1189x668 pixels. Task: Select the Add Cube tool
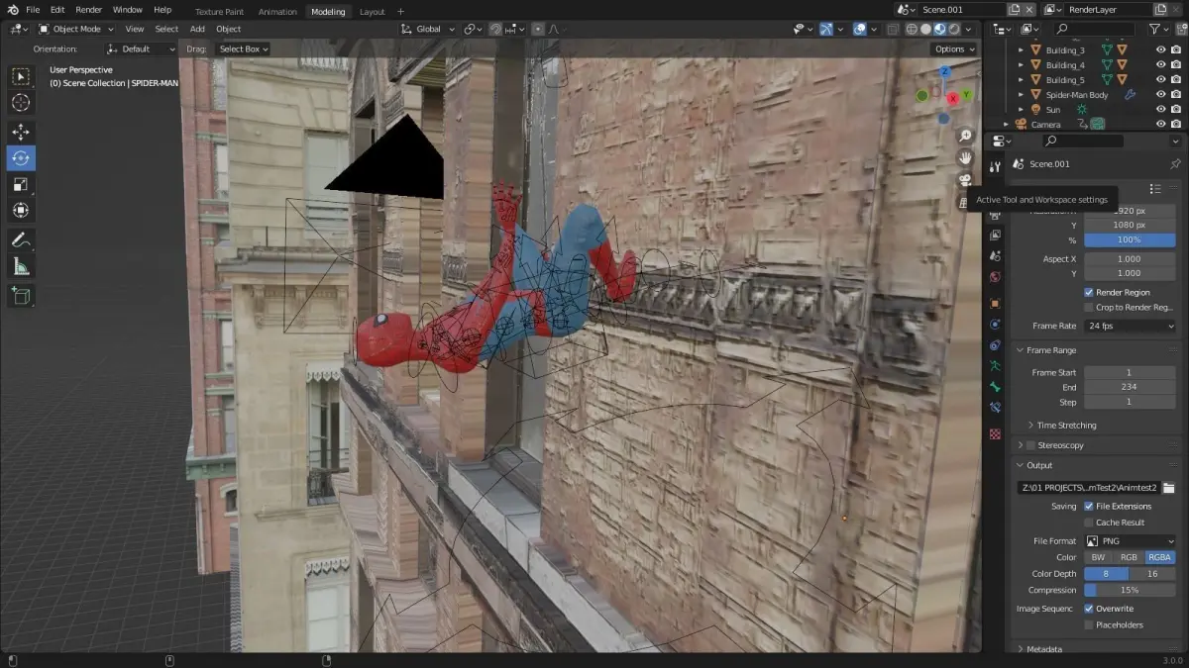21,295
